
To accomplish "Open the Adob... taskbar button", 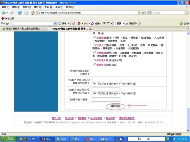I will pyautogui.click(x=106, y=139).
